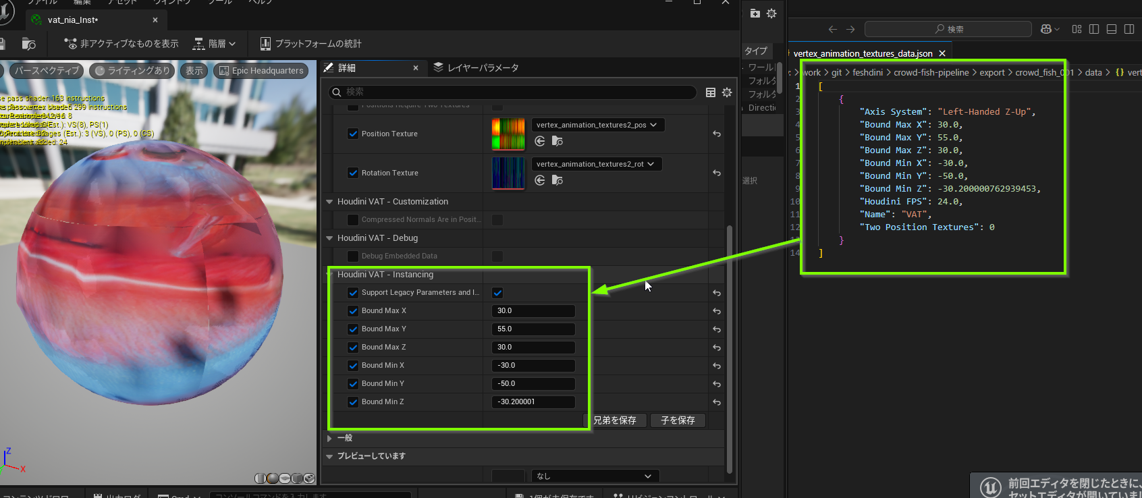Screen dimensions: 1142x498
Task: Reset Support Legacy Parameters to default
Action: (x=717, y=293)
